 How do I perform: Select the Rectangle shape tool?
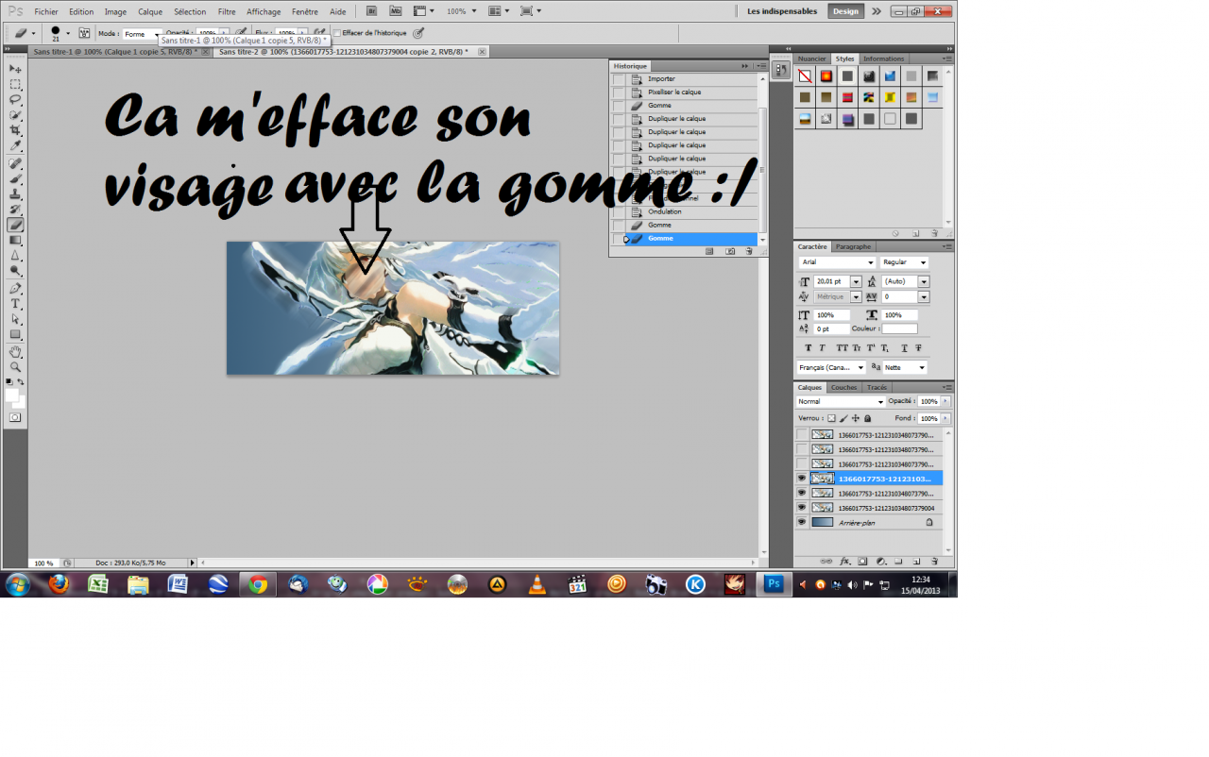point(15,334)
